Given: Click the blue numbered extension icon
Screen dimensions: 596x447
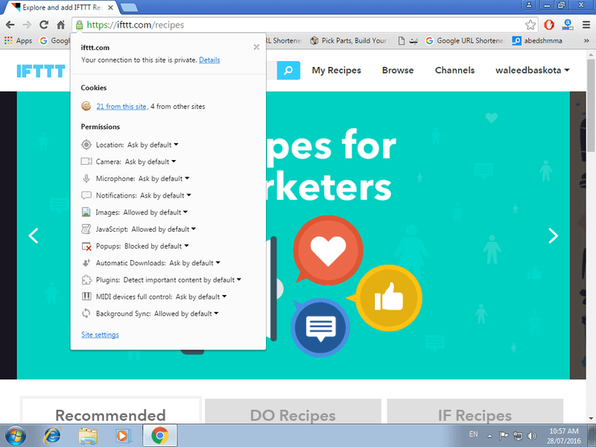Looking at the screenshot, I should click(568, 25).
